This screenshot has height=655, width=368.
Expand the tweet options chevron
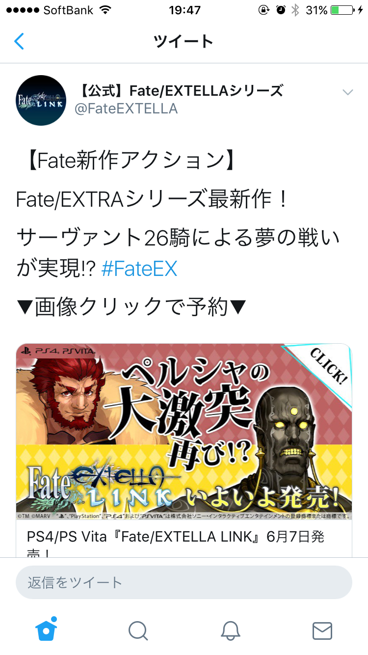pos(348,92)
